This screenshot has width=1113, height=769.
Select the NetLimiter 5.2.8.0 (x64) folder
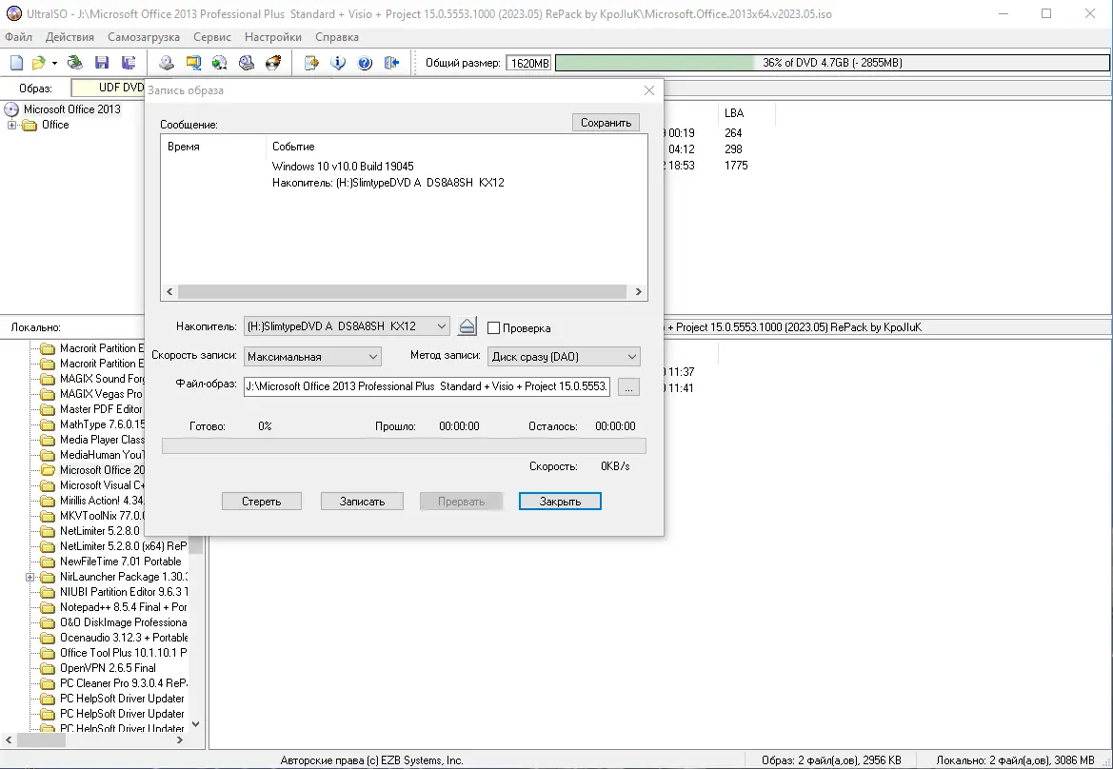coord(124,546)
